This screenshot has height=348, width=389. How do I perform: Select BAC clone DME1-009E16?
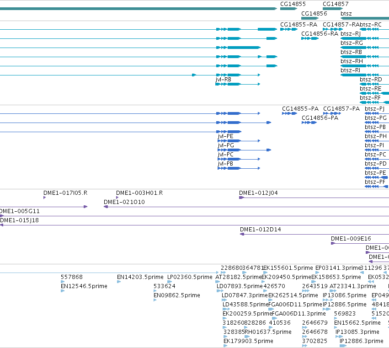pos(351,239)
